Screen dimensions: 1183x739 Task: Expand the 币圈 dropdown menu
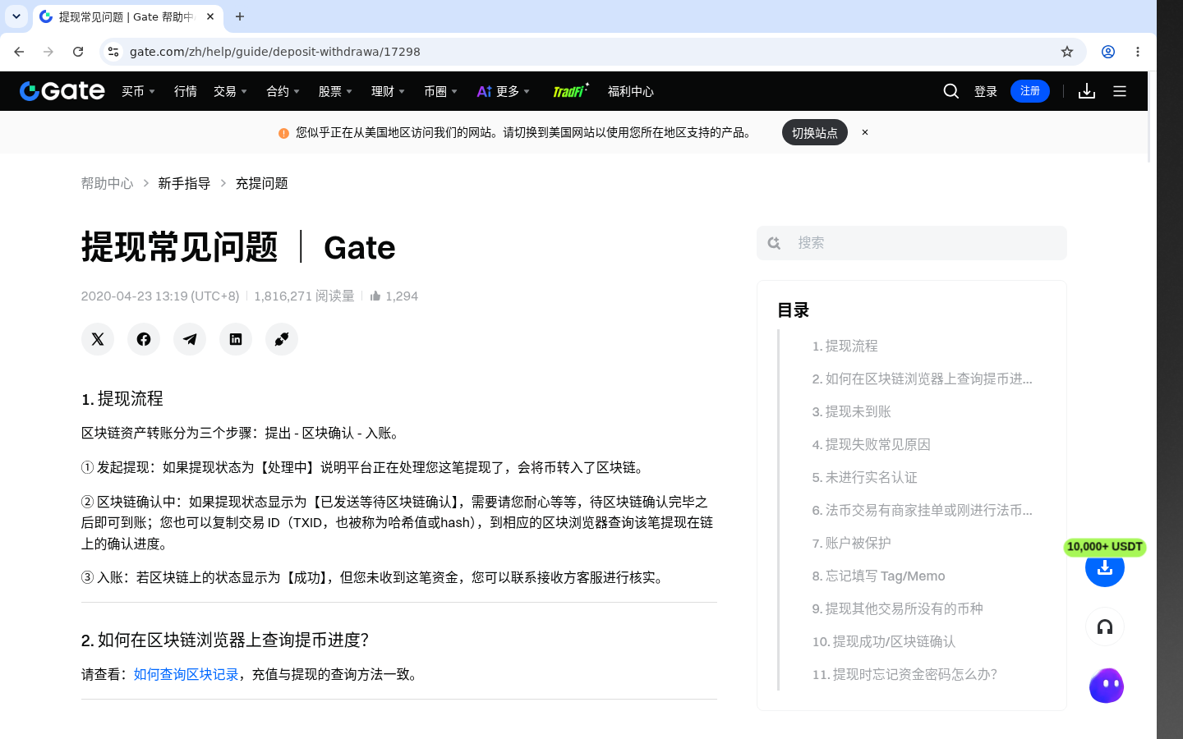(x=441, y=91)
